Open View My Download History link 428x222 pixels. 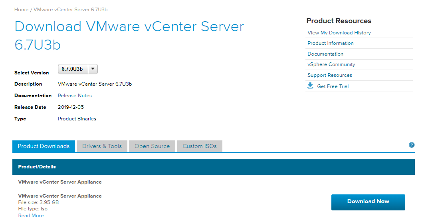[339, 33]
